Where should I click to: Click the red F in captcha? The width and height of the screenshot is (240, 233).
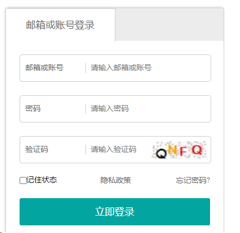tap(183, 151)
